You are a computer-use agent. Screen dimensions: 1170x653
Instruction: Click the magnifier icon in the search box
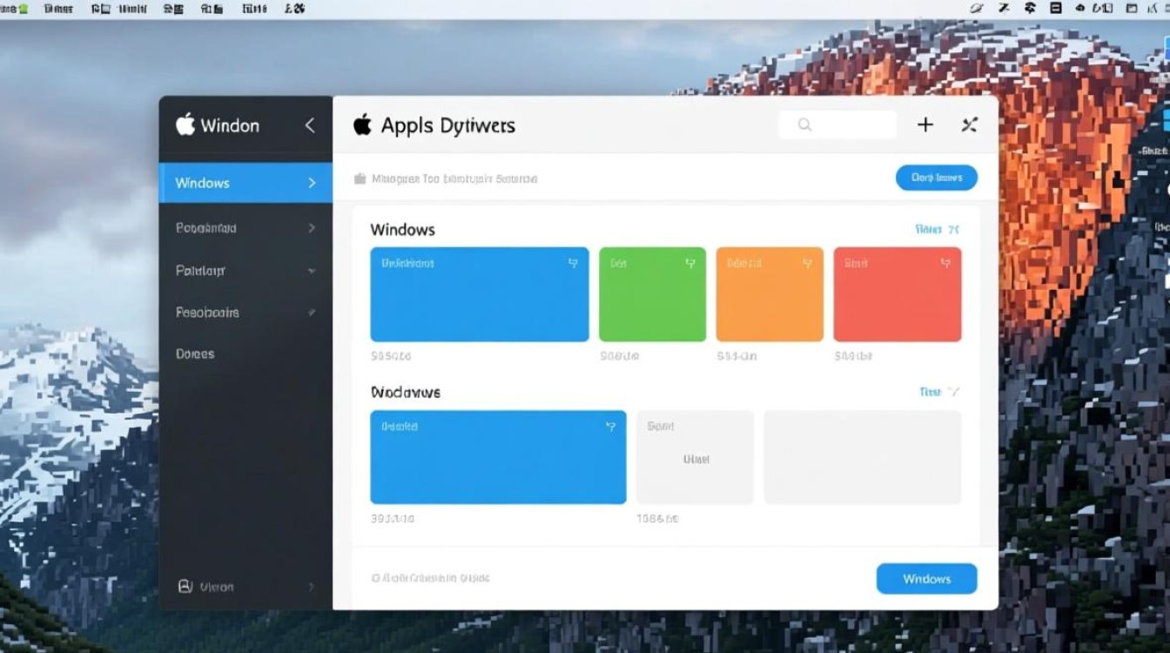pos(804,125)
